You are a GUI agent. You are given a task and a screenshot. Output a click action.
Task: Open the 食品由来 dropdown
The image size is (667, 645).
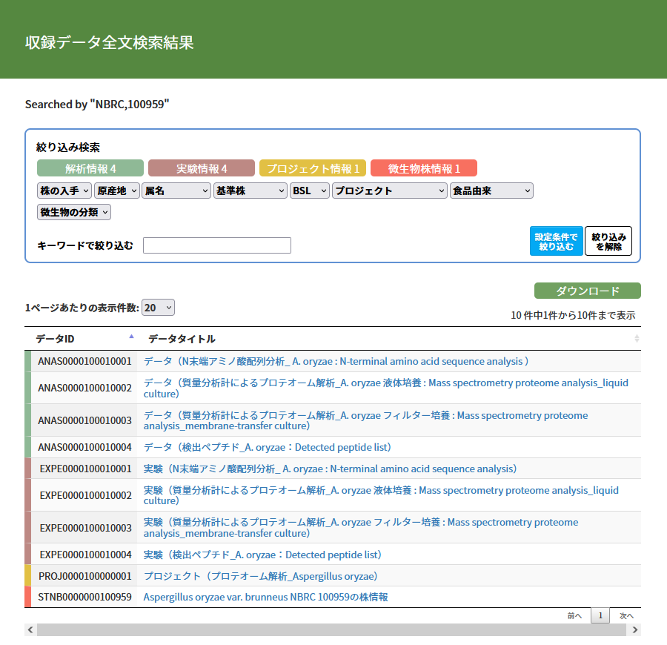[491, 191]
